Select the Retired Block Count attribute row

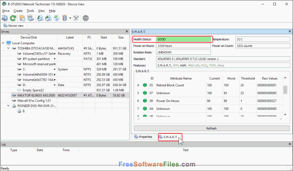(x=209, y=85)
